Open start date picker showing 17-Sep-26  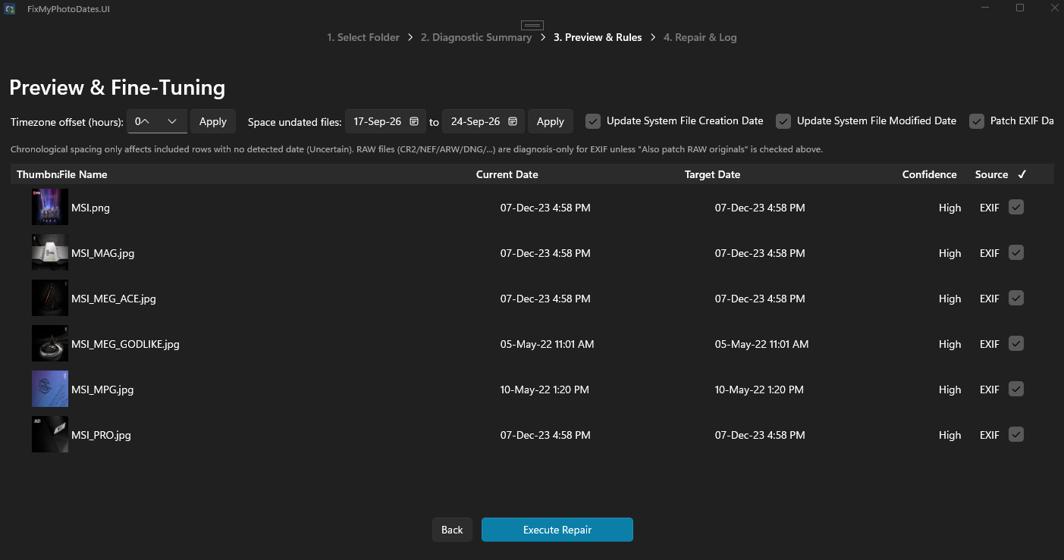pos(386,121)
